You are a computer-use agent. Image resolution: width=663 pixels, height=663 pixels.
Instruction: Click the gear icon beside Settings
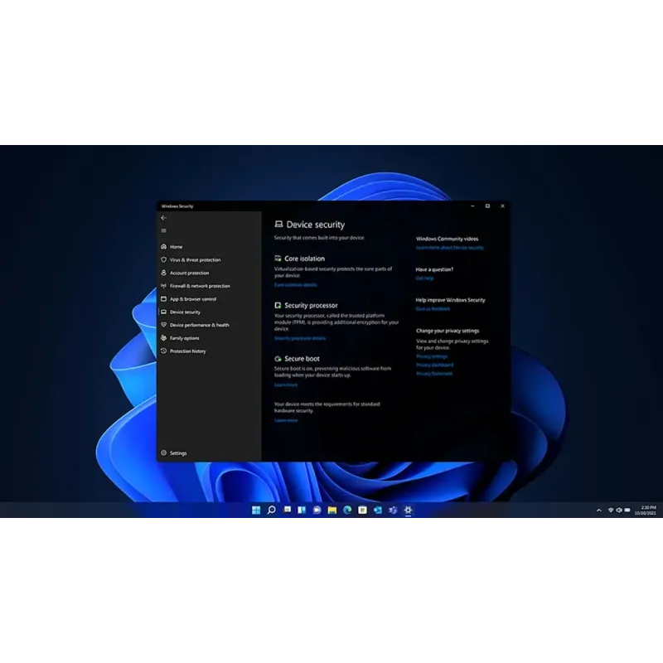[163, 452]
